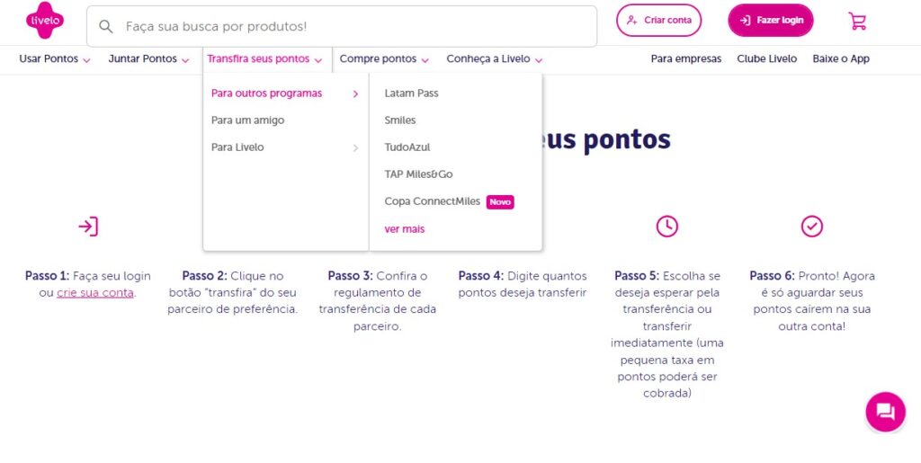Click the crie sua conta link

[94, 293]
